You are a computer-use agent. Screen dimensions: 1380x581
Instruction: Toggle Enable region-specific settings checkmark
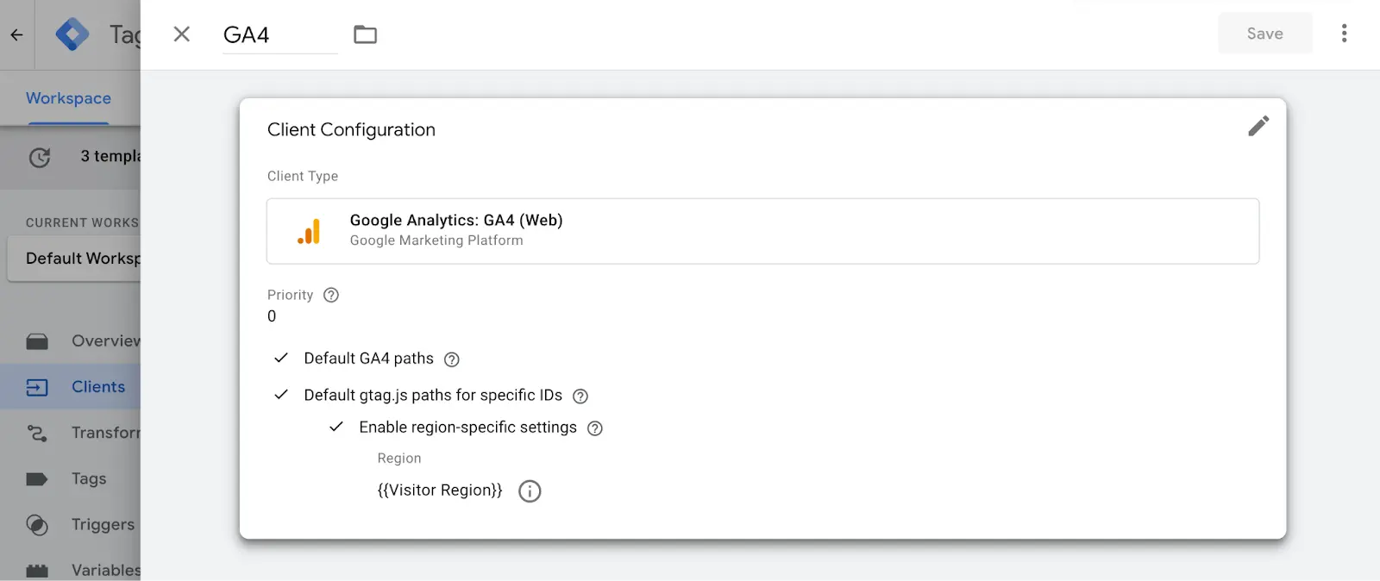[336, 427]
